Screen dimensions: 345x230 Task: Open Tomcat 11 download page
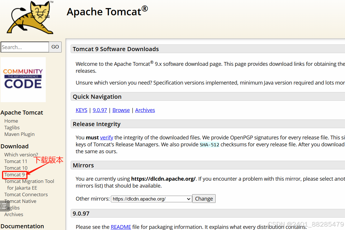point(16,161)
